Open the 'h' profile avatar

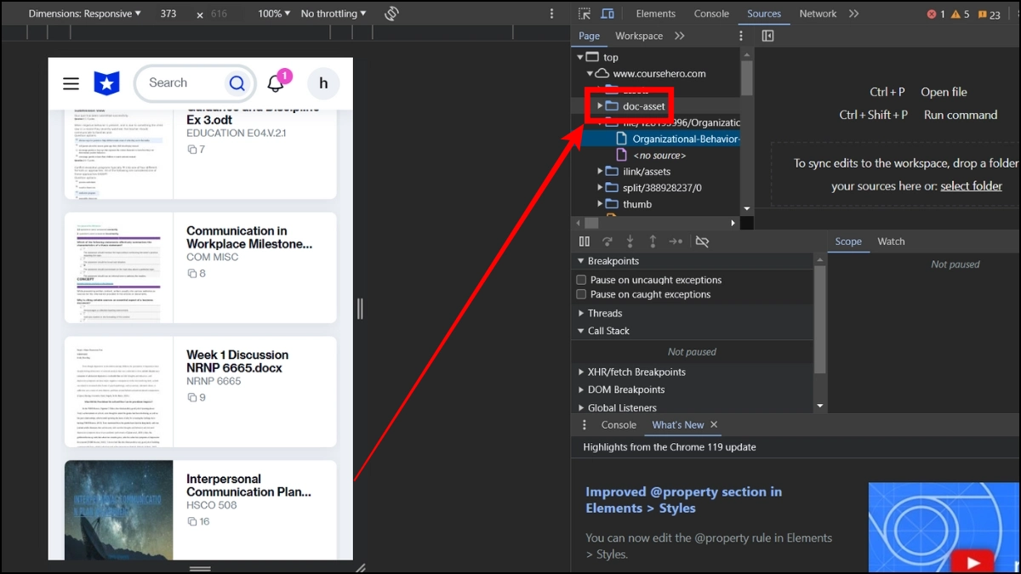323,83
